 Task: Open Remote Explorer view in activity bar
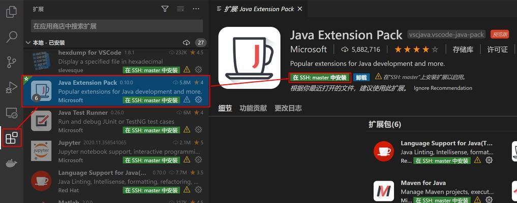pyautogui.click(x=12, y=113)
